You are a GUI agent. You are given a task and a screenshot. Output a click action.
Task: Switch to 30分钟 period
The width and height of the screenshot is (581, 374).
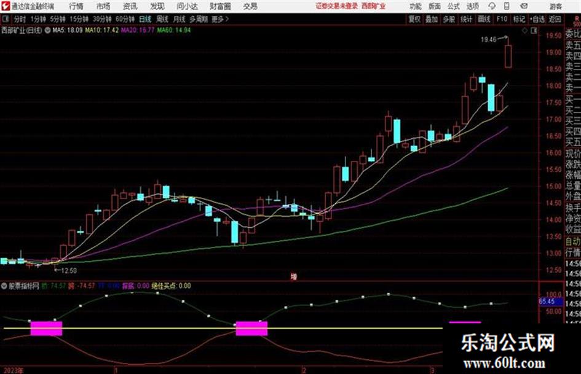tap(102, 19)
